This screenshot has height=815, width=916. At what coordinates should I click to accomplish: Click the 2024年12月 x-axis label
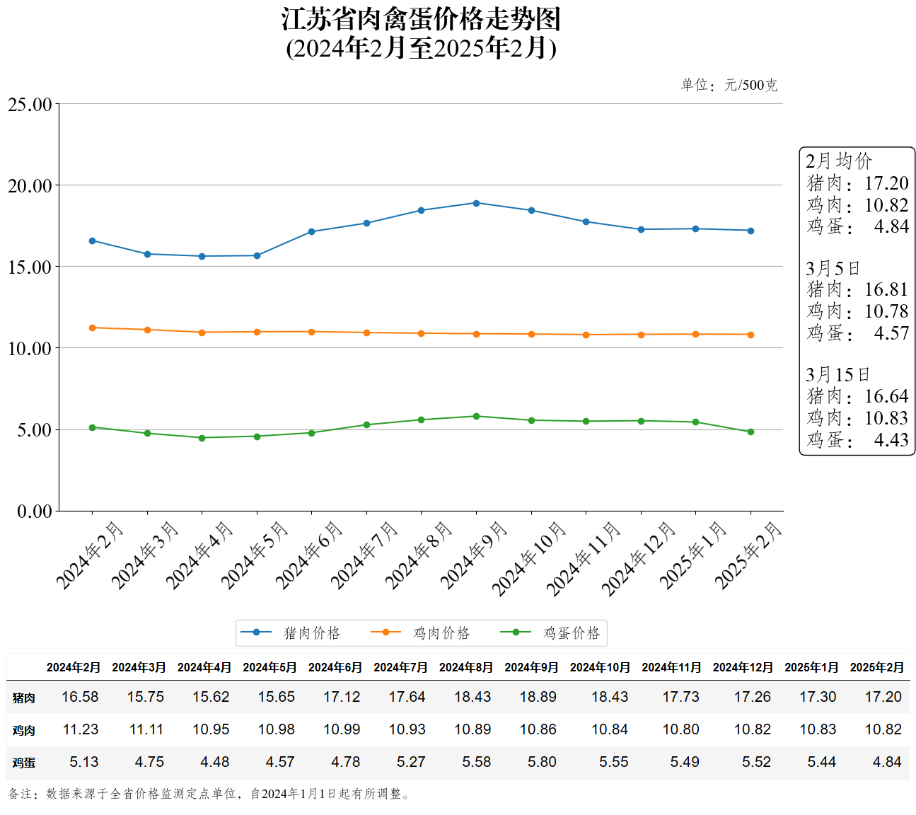[x=639, y=559]
